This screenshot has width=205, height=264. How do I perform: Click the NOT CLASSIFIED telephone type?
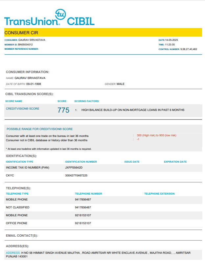click(18, 207)
